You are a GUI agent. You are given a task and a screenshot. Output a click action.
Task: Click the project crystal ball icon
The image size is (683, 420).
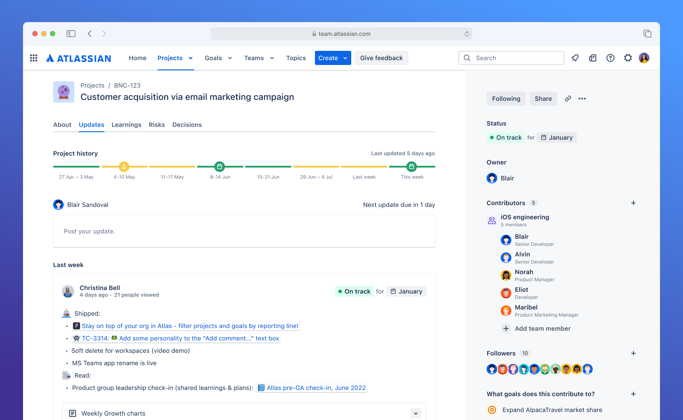(x=64, y=92)
